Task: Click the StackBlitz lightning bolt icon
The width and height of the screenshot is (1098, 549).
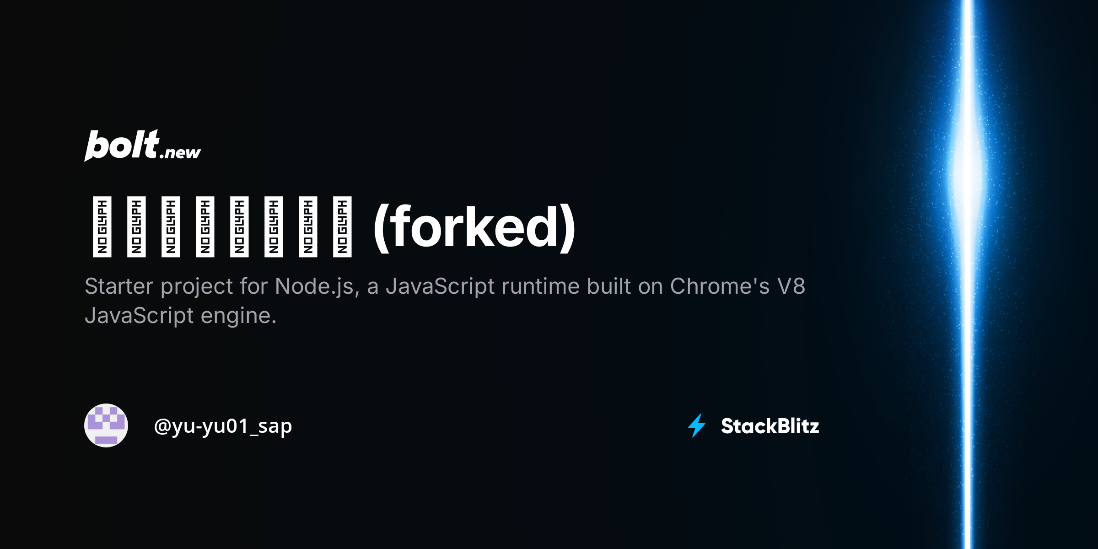Action: tap(697, 425)
